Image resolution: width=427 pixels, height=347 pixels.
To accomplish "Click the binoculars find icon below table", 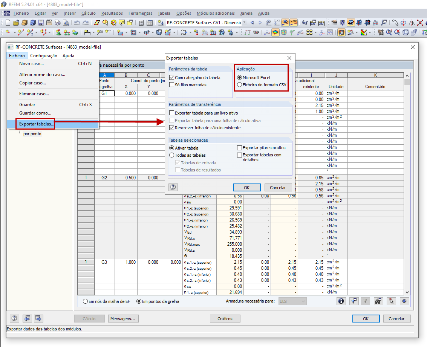I will coord(378,301).
